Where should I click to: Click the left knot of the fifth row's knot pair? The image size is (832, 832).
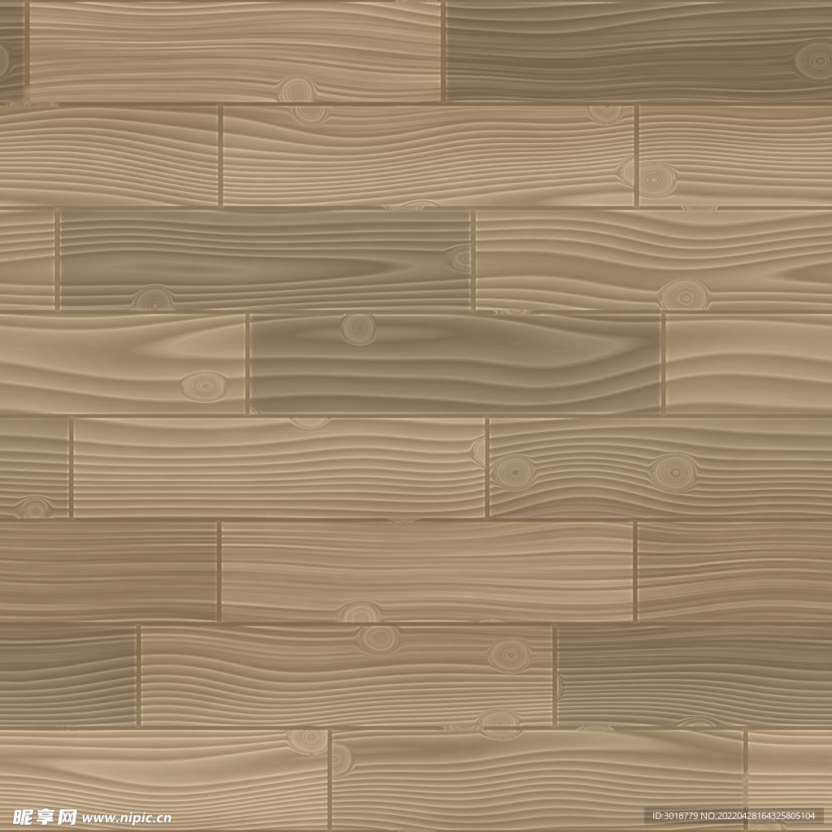tap(513, 472)
